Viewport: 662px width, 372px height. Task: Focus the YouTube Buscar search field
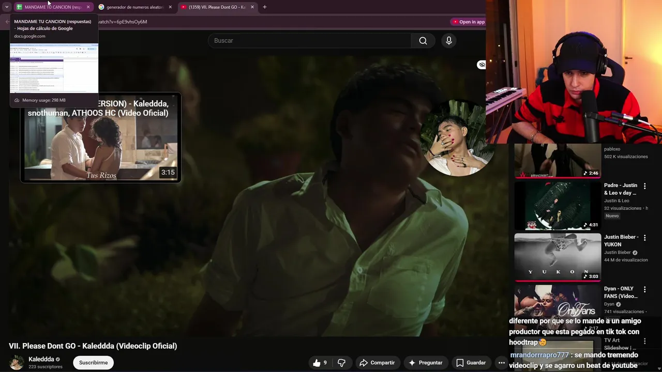309,41
